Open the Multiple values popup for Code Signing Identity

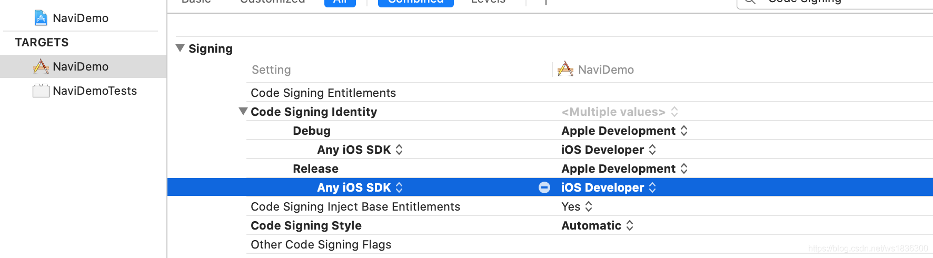point(620,112)
